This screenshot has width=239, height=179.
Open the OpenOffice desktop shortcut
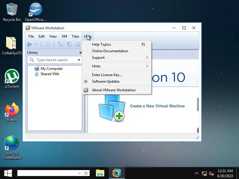pos(36,10)
